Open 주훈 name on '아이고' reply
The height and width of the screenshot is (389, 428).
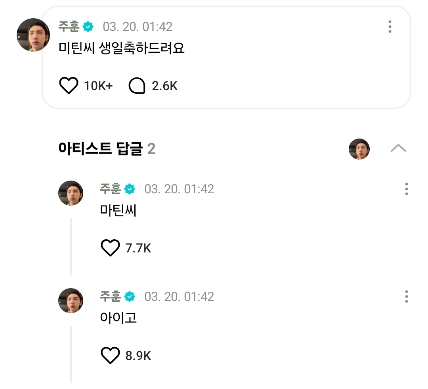(111, 296)
